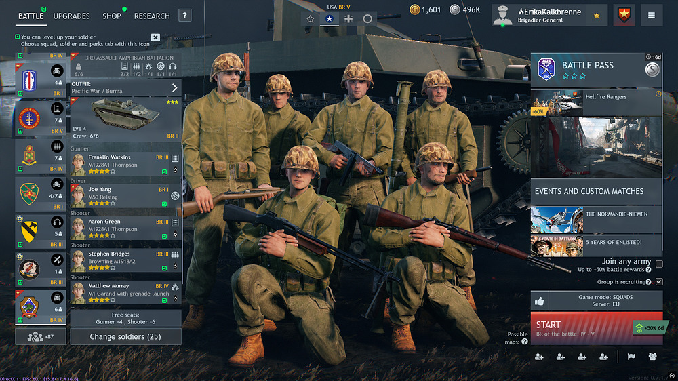Switch to the Upgrades tab
This screenshot has height=381, width=678.
point(71,16)
